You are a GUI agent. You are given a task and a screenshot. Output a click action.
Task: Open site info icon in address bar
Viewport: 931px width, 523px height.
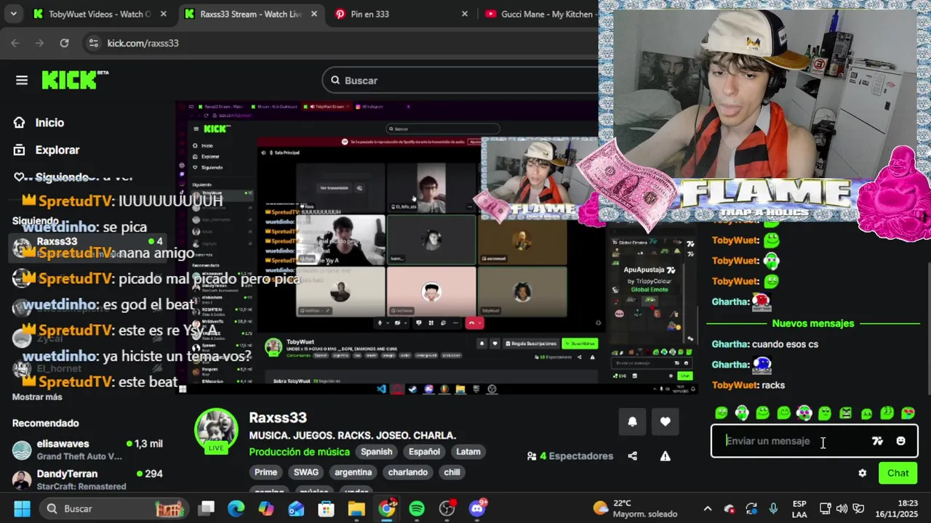(x=93, y=43)
